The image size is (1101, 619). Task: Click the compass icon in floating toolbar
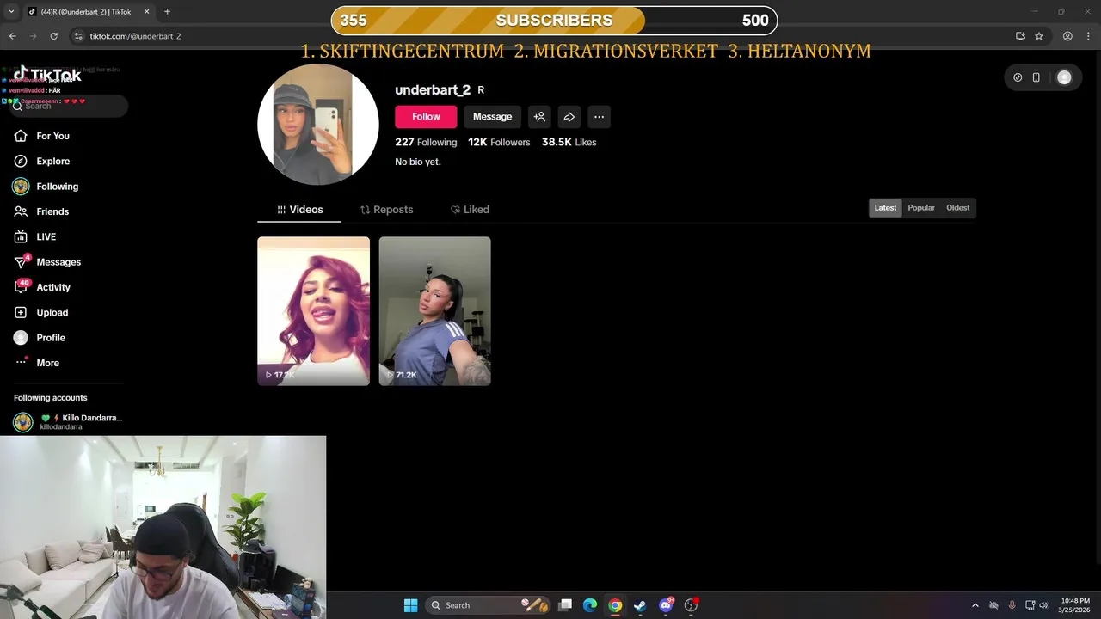coord(1018,77)
